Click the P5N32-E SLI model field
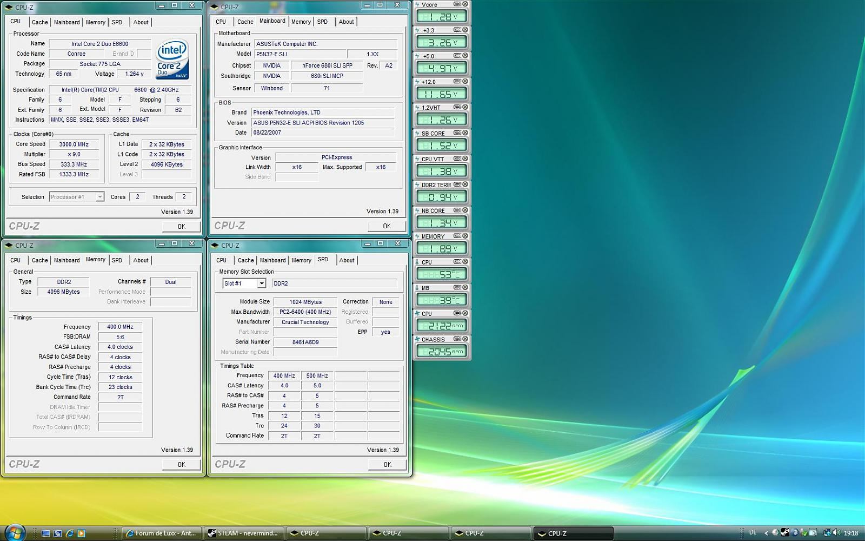865x541 pixels. click(300, 54)
